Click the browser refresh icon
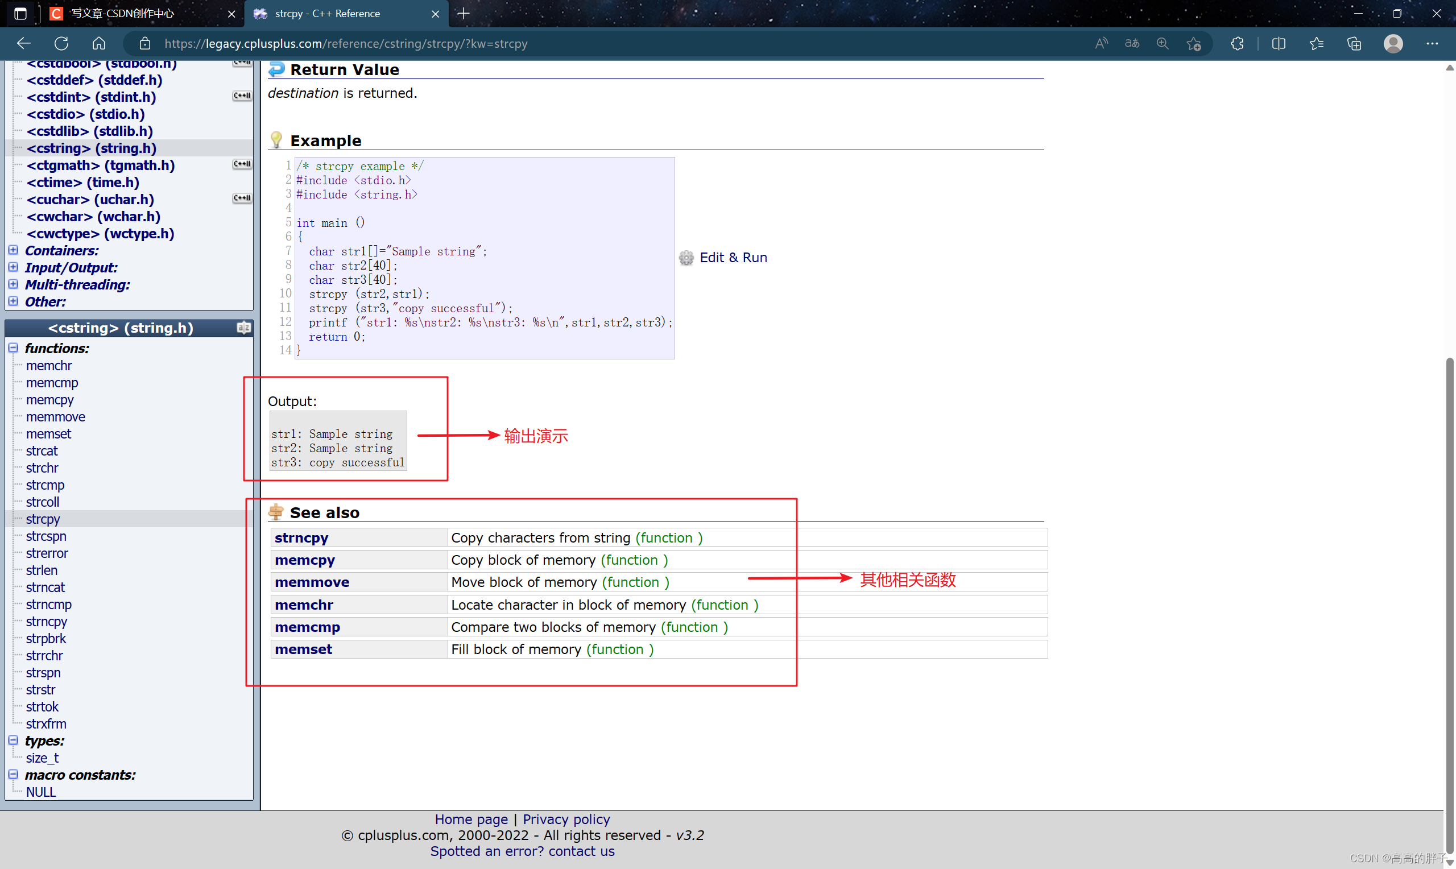Screen dimensions: 1456x869 click(61, 43)
